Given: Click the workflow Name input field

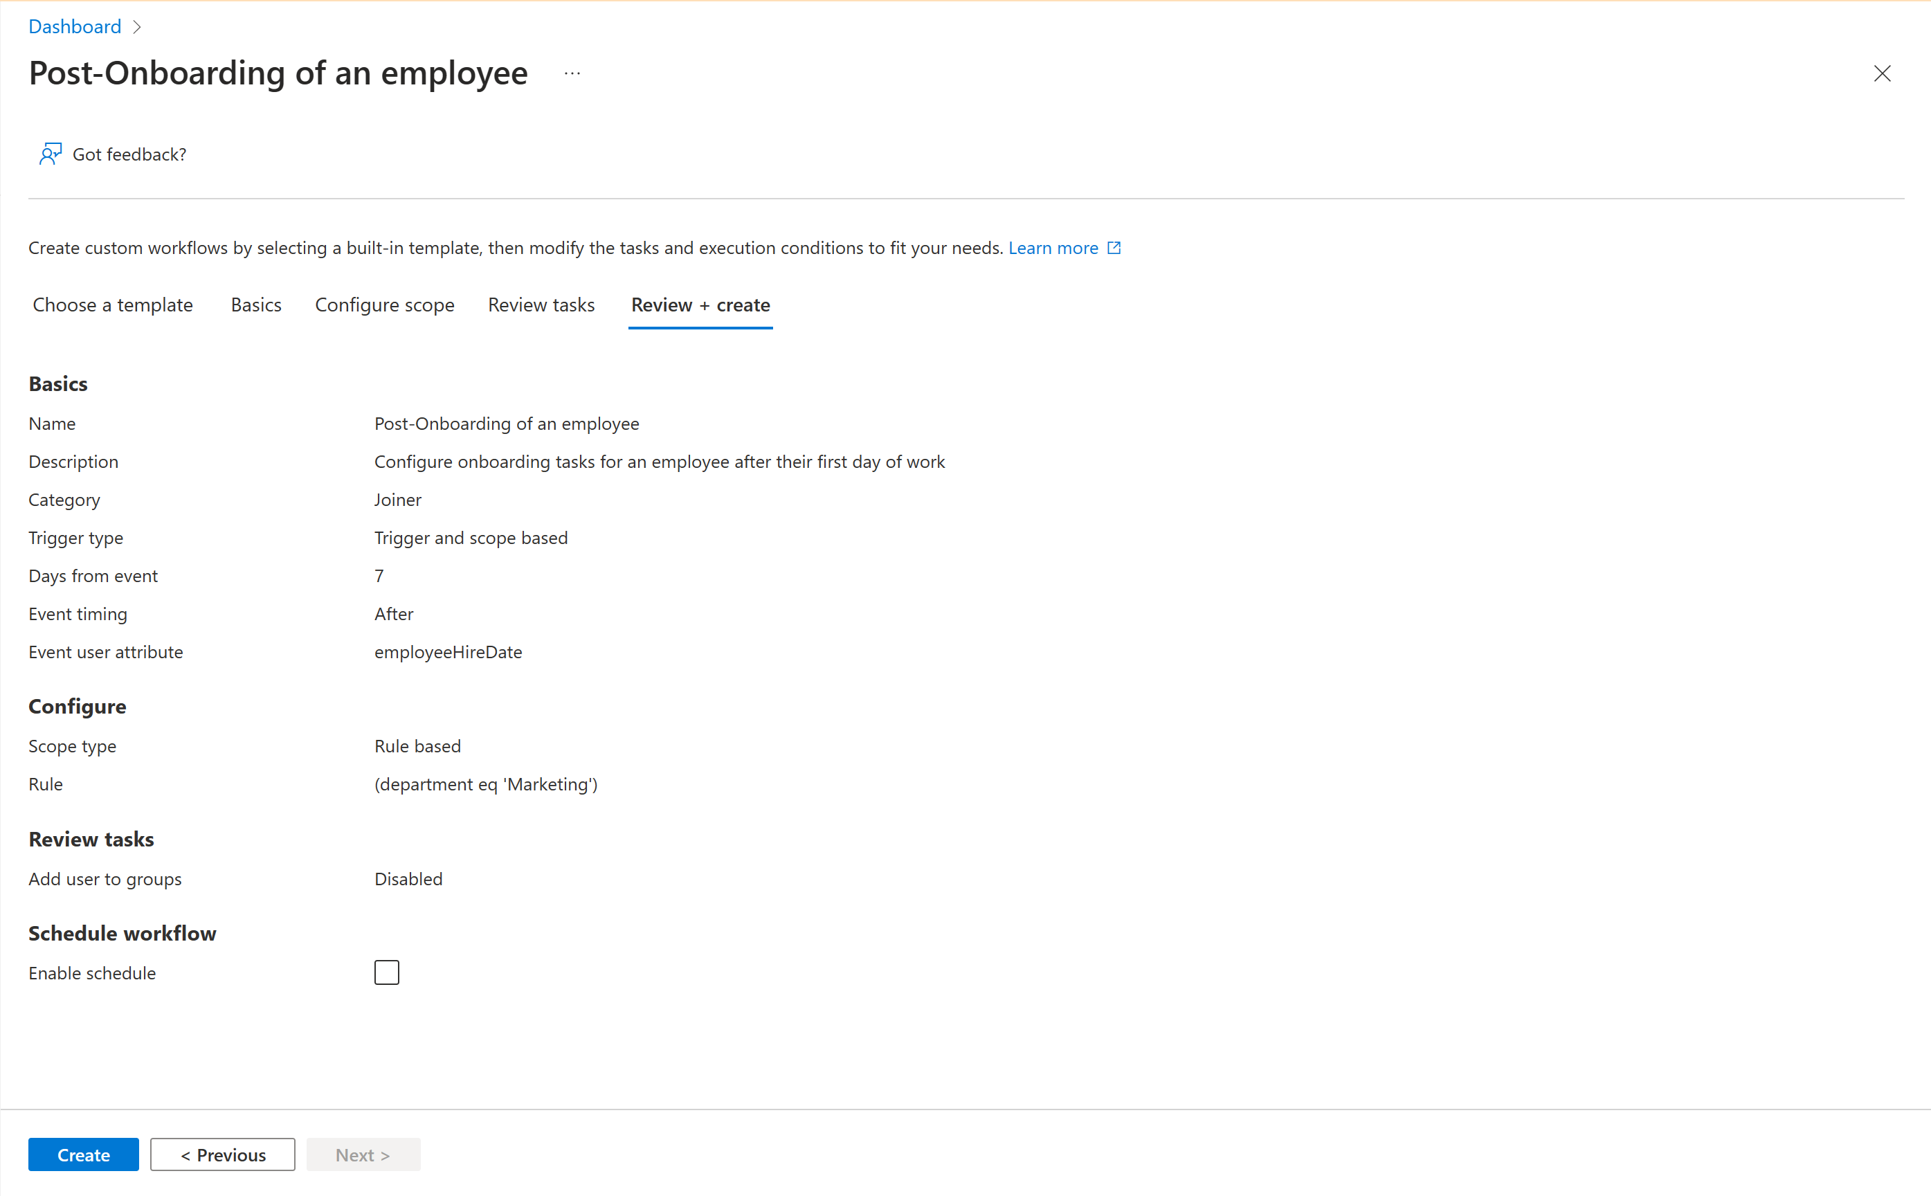Looking at the screenshot, I should coord(506,424).
